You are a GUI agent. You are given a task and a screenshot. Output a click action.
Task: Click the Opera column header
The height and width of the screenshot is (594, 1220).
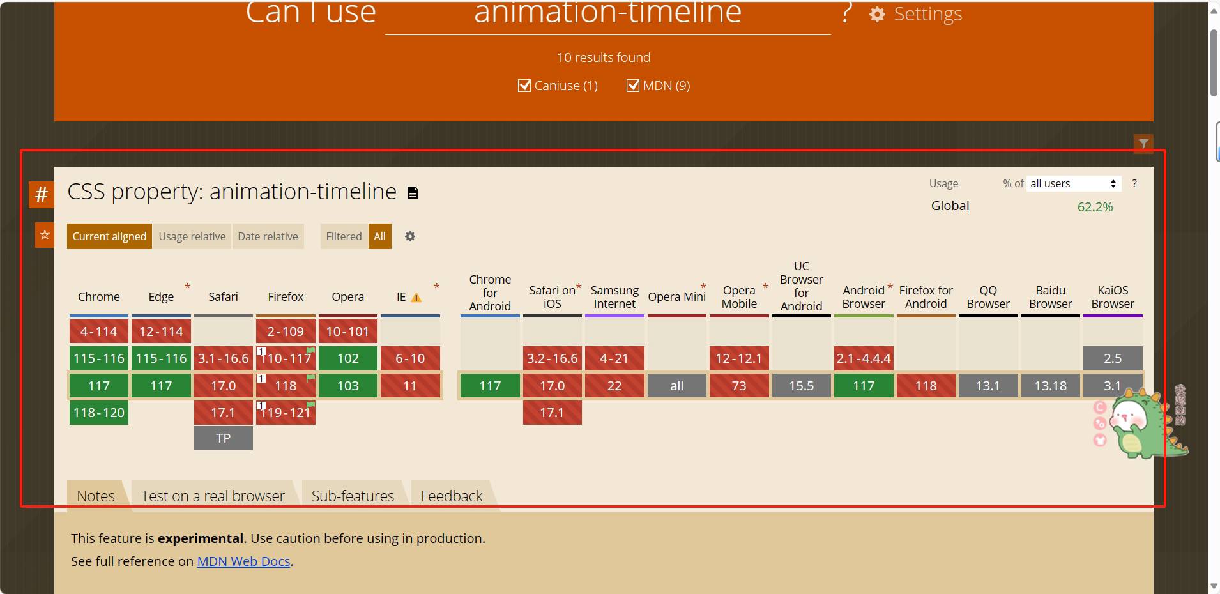[347, 297]
